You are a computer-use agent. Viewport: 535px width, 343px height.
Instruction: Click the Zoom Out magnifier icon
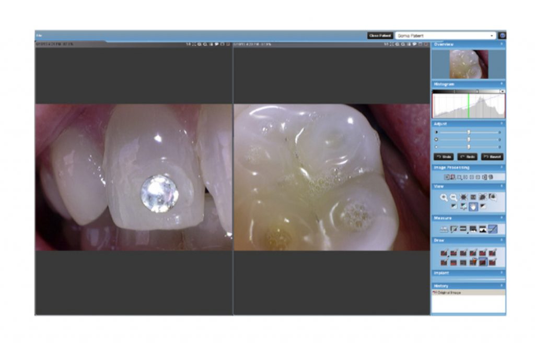point(453,197)
